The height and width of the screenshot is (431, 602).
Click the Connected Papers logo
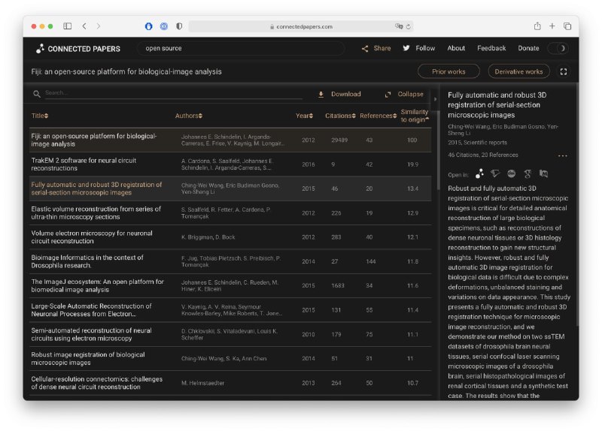tap(78, 49)
